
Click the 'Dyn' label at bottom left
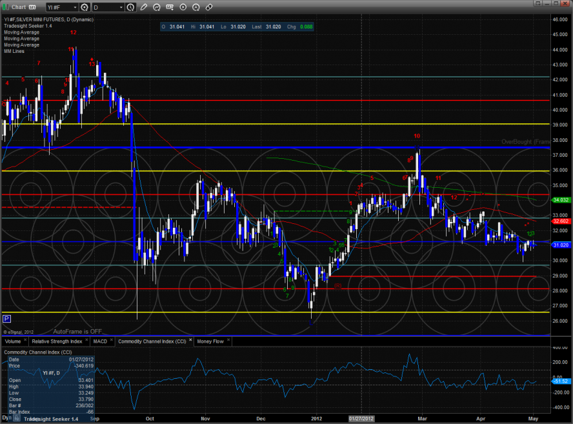tap(6, 418)
